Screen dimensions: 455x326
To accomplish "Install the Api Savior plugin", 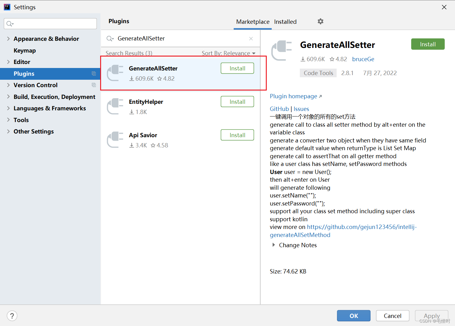I will click(237, 135).
